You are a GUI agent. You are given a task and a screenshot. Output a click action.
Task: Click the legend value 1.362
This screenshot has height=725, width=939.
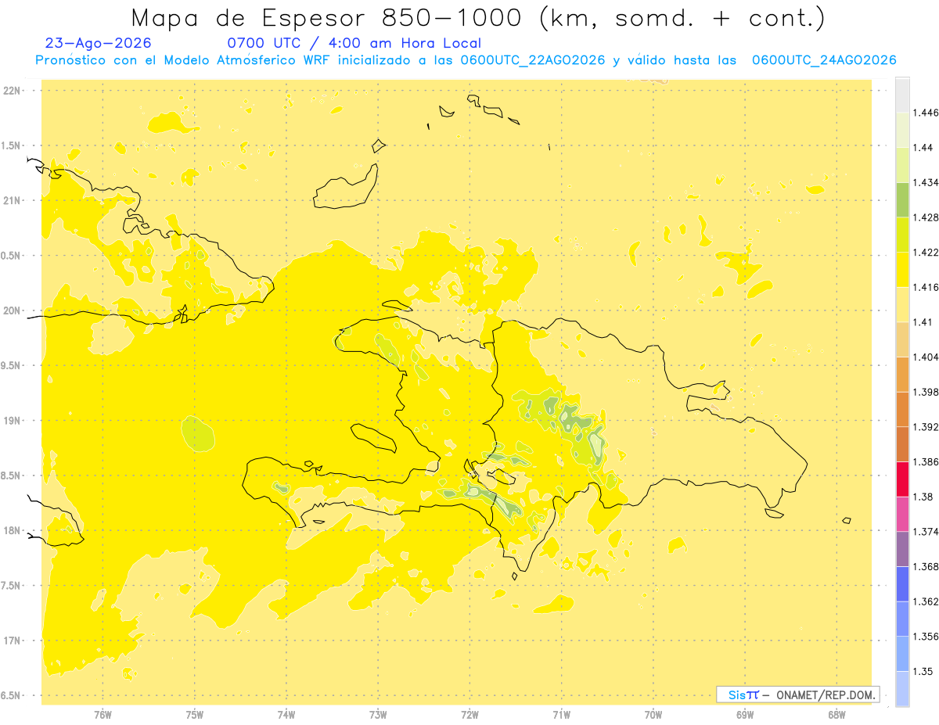pyautogui.click(x=927, y=602)
